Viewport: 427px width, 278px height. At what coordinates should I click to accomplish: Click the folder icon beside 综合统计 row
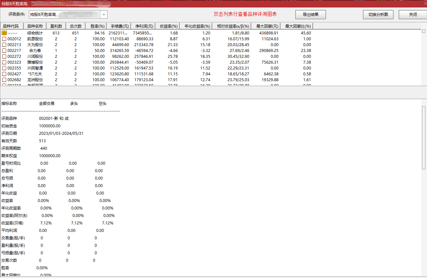point(4,33)
